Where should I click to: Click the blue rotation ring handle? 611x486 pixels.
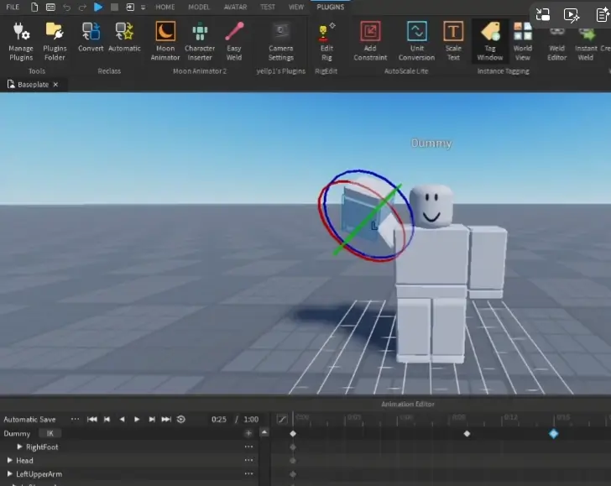pyautogui.click(x=359, y=170)
